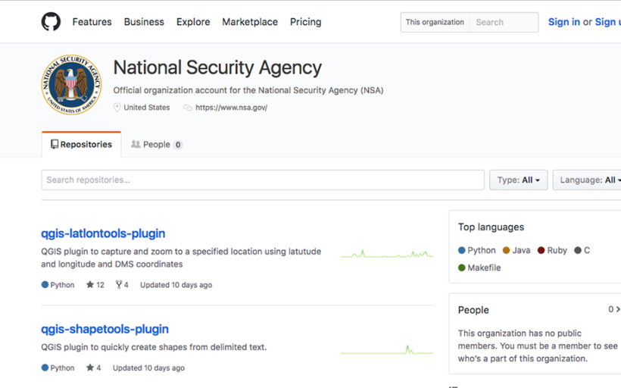
Task: Click the Python language dot under qgis-shapetools-plugin
Action: pos(45,368)
